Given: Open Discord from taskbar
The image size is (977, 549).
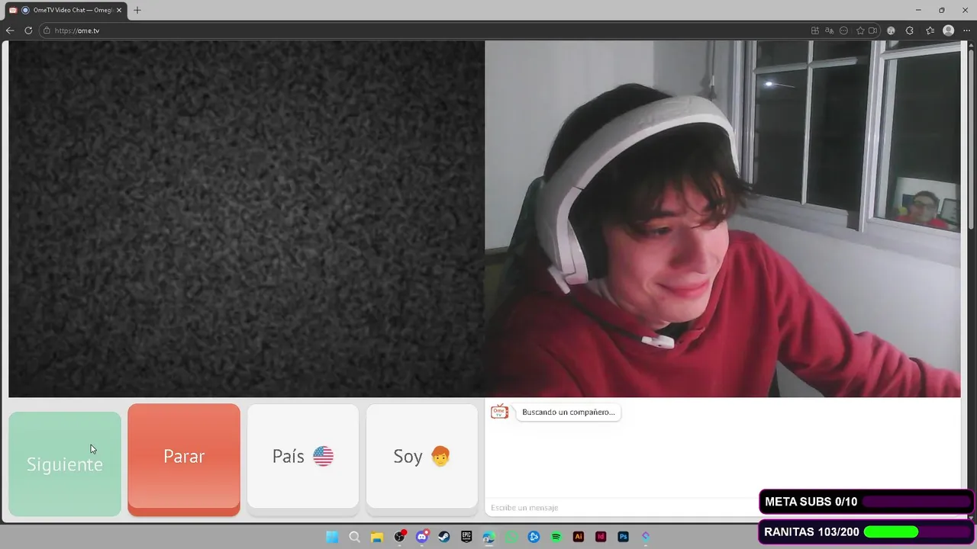Looking at the screenshot, I should (x=421, y=537).
